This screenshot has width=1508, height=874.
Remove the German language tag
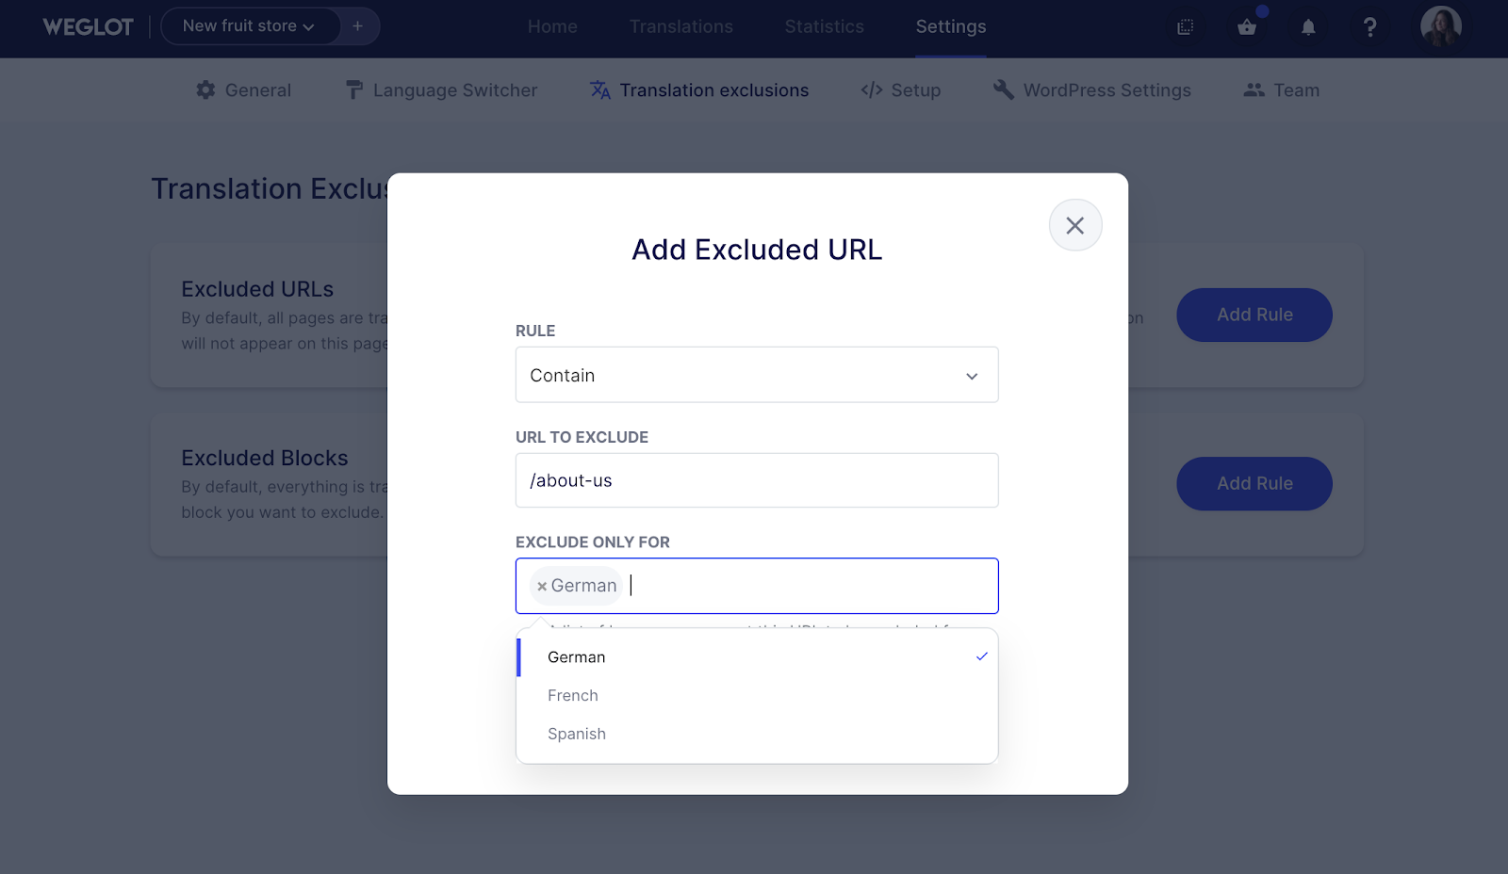[542, 587]
